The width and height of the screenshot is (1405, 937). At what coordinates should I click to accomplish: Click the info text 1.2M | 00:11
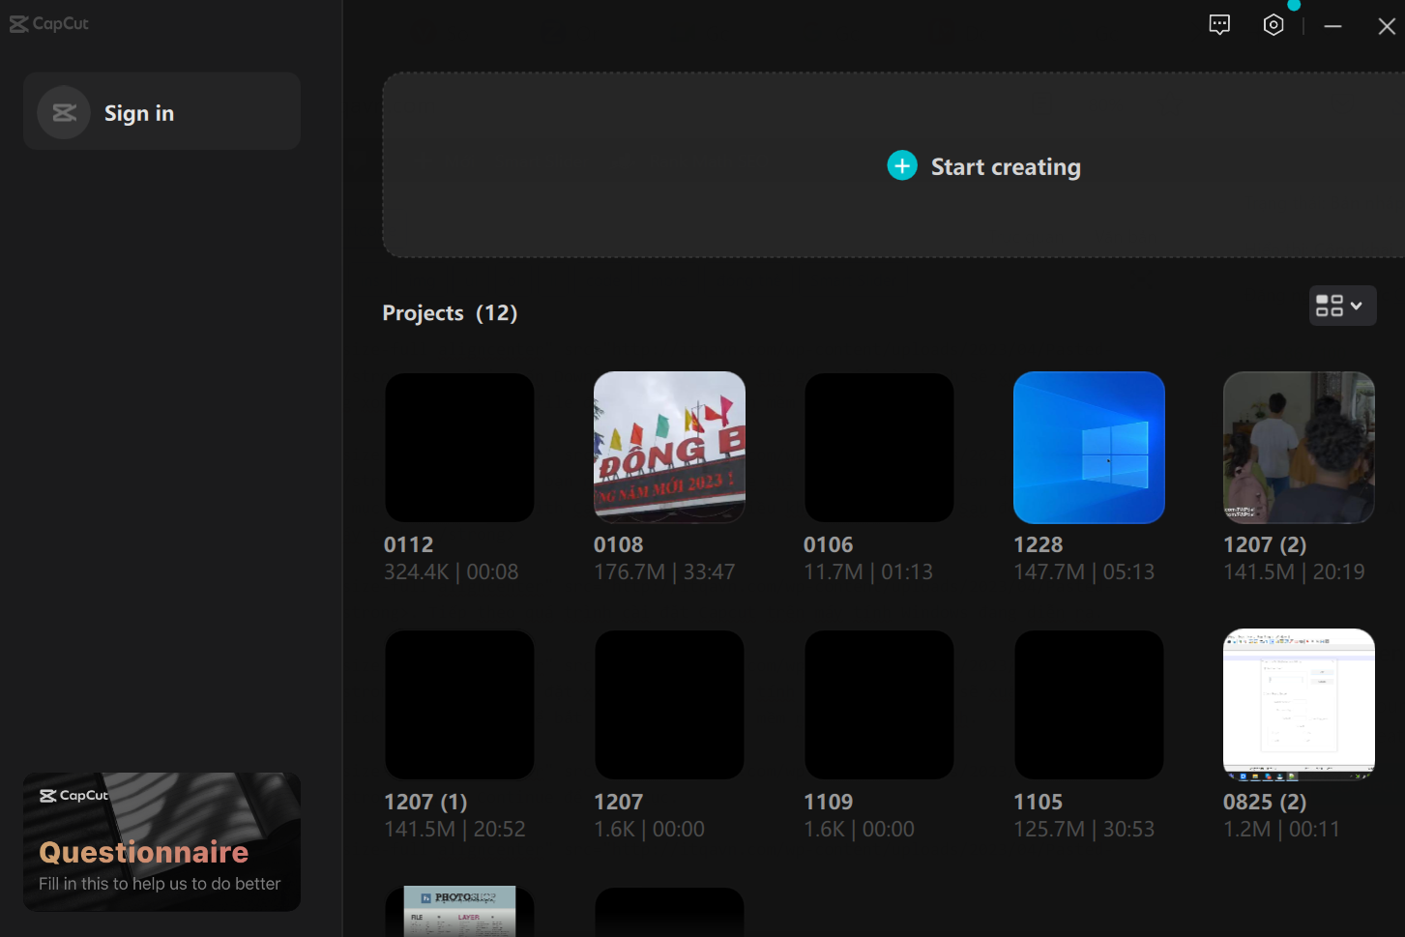click(1281, 829)
